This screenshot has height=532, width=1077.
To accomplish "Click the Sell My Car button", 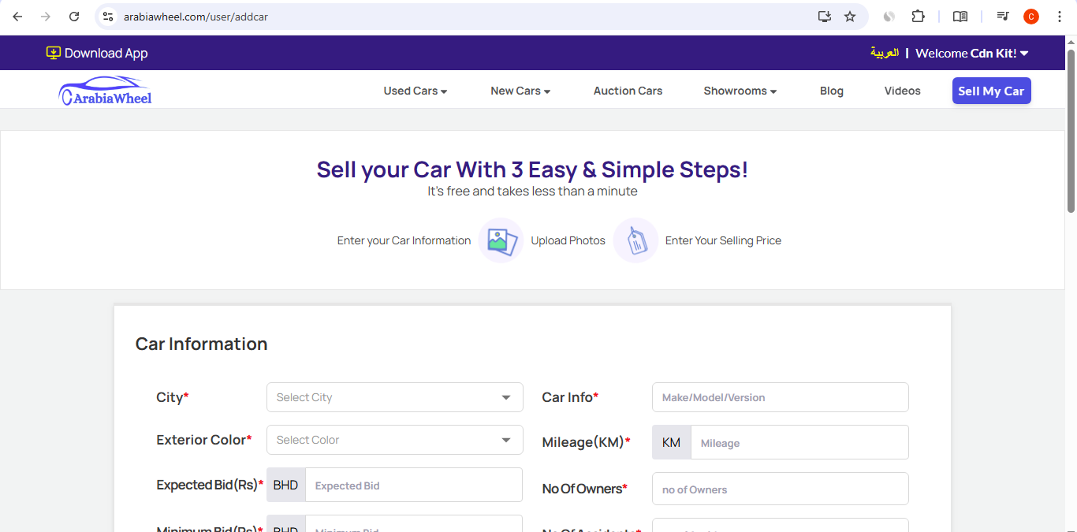I will 991,91.
